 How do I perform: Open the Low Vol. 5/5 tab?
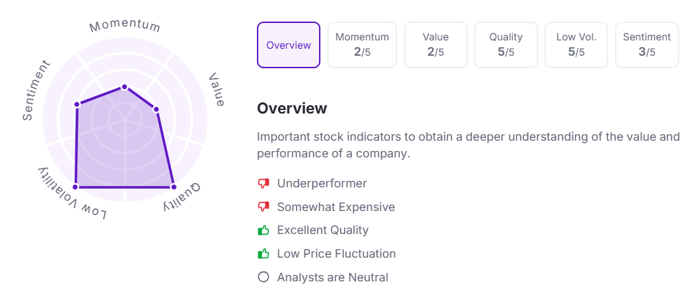[576, 45]
